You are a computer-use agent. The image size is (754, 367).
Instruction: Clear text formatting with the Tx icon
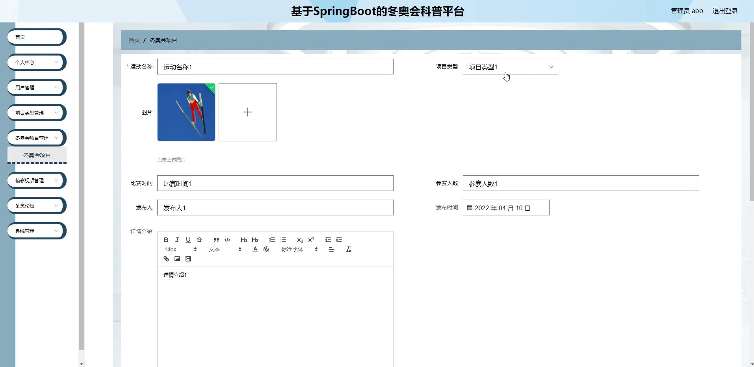(349, 249)
